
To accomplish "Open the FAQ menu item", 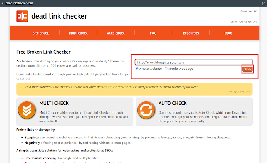I will [x=153, y=33].
